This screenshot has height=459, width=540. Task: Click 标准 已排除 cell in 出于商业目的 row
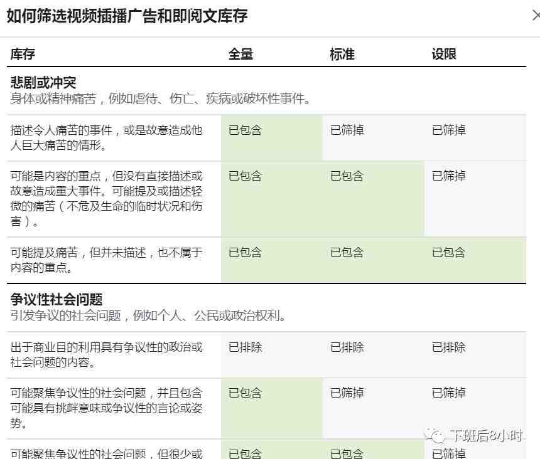373,355
